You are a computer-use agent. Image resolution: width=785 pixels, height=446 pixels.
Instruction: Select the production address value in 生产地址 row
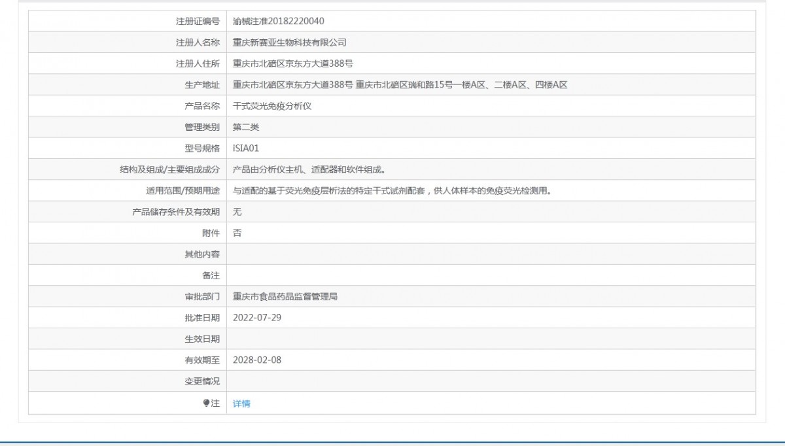[400, 85]
